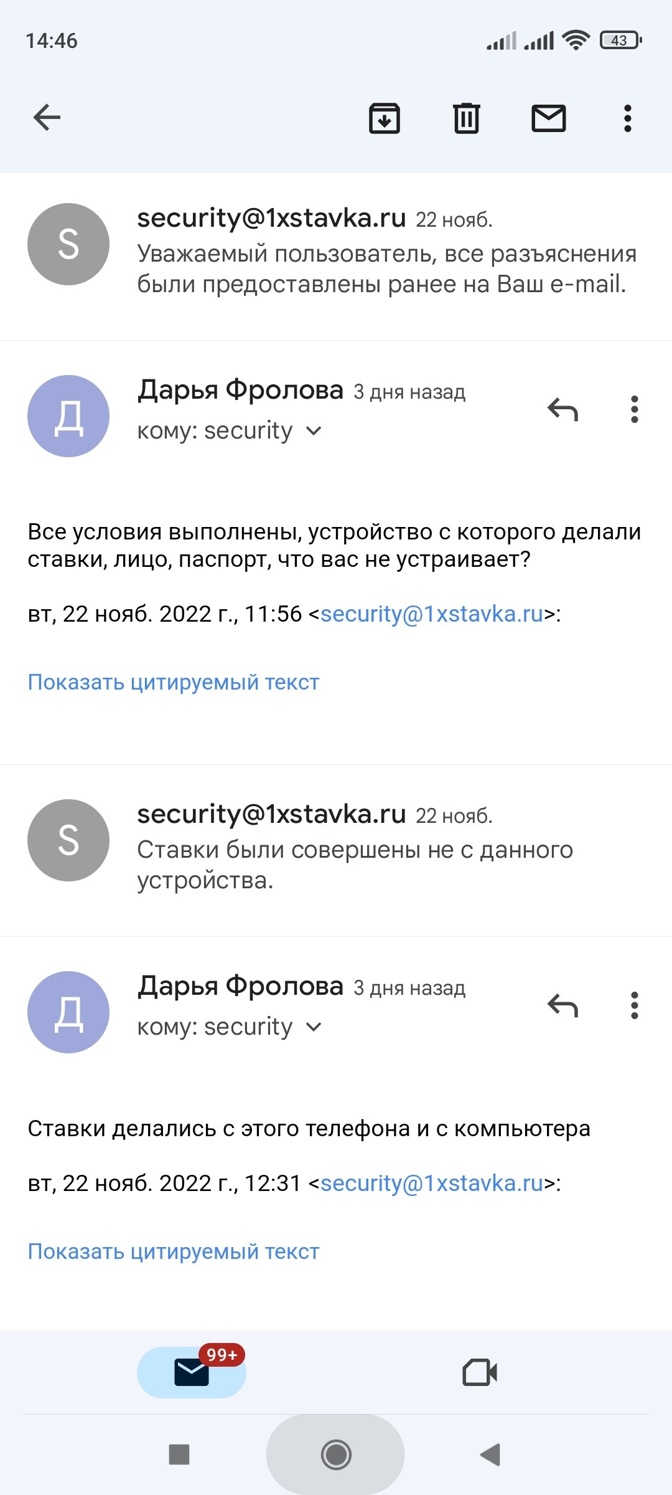
Task: Mark the conversation as unread
Action: (548, 118)
